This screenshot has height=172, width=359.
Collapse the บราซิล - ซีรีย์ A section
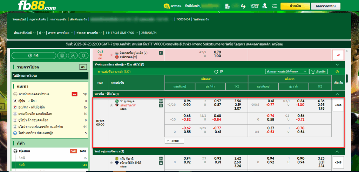[x=337, y=94]
